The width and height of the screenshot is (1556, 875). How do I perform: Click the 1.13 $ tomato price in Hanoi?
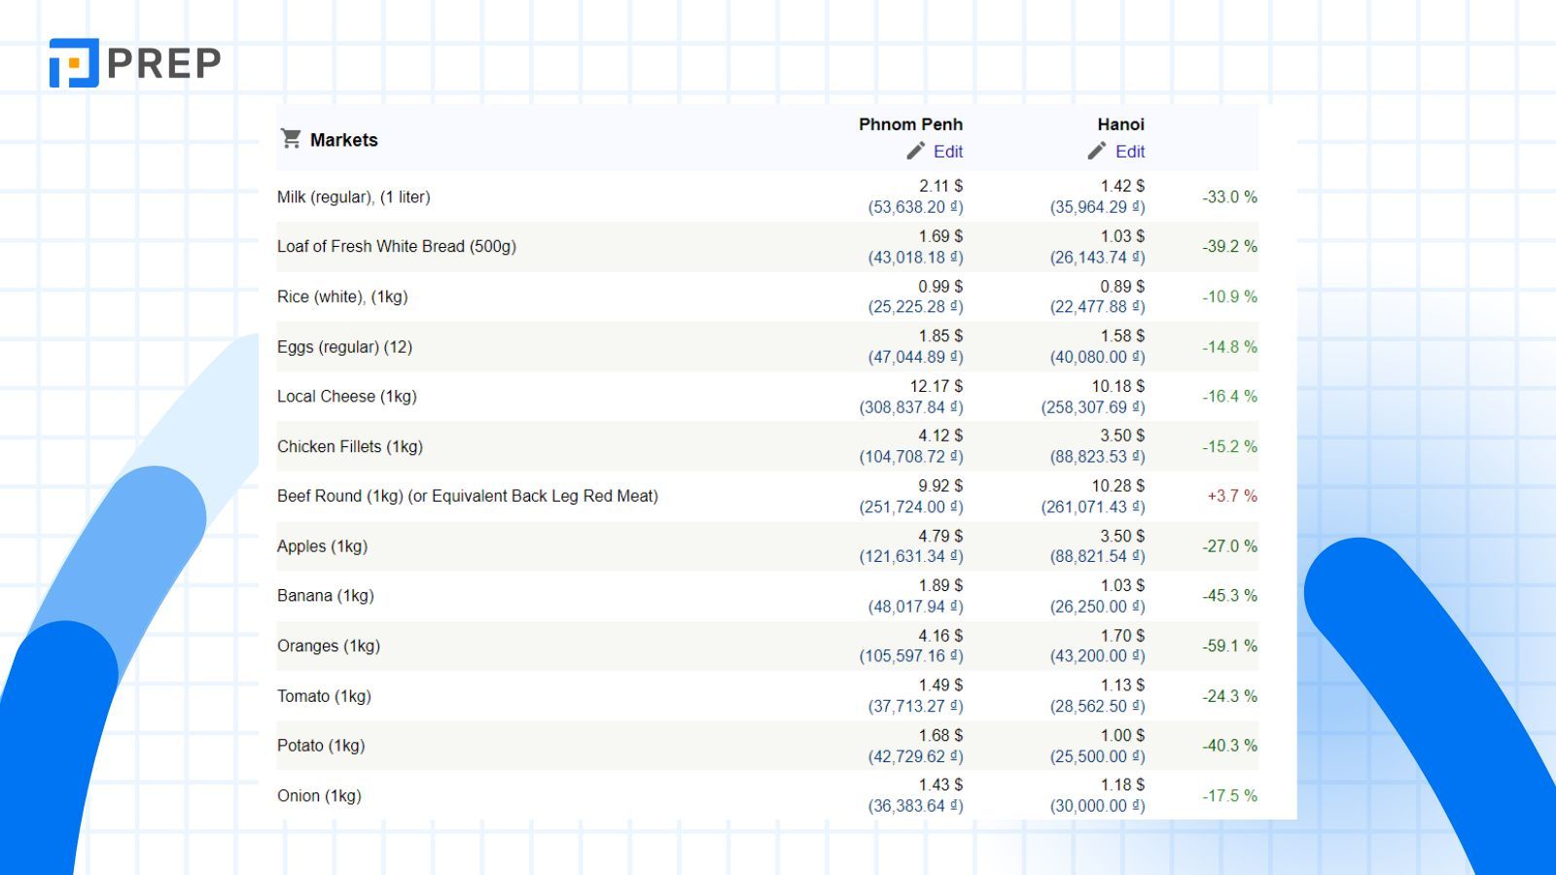coord(1122,686)
